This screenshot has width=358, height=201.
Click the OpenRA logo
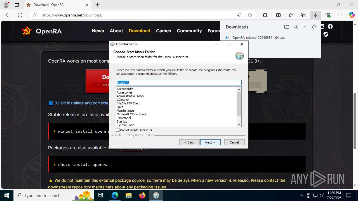click(41, 31)
